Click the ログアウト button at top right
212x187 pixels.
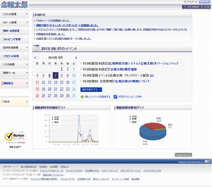[205, 2]
